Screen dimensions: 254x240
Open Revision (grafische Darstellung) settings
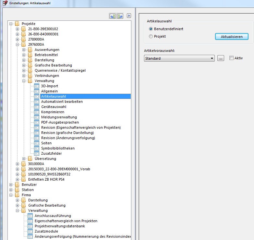point(67,133)
